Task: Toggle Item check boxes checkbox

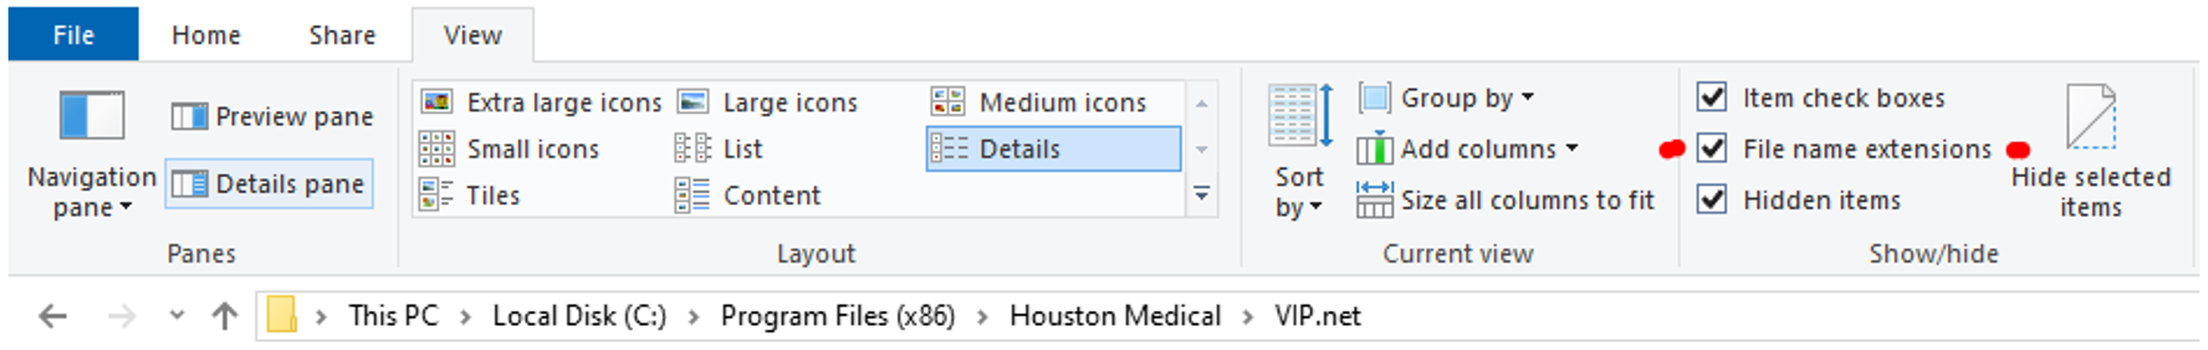Action: coord(1711,97)
